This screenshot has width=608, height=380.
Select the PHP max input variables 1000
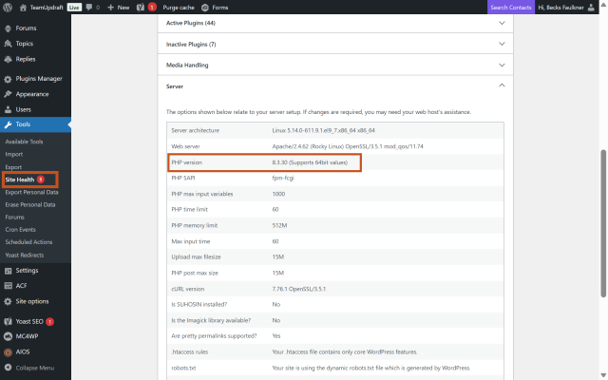tap(278, 194)
